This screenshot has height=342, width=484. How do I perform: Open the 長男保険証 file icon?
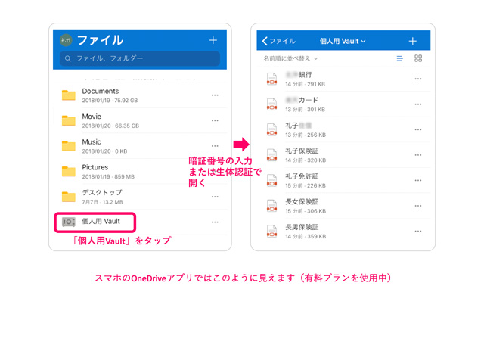[271, 231]
